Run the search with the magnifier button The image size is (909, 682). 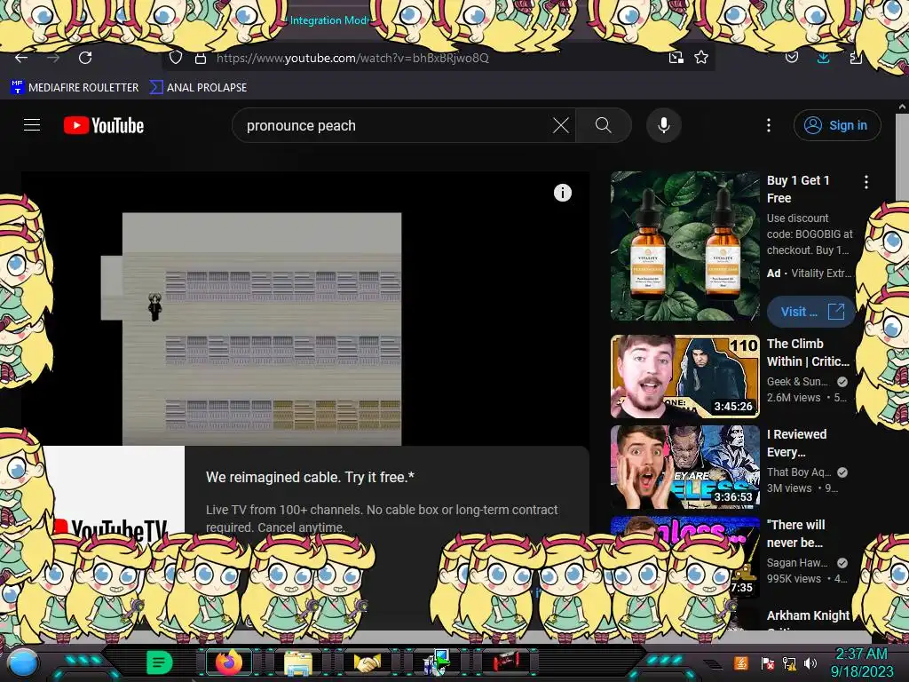[x=604, y=125]
